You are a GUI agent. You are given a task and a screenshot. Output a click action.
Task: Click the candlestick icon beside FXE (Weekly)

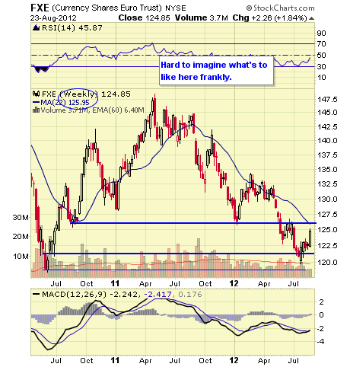(x=36, y=94)
